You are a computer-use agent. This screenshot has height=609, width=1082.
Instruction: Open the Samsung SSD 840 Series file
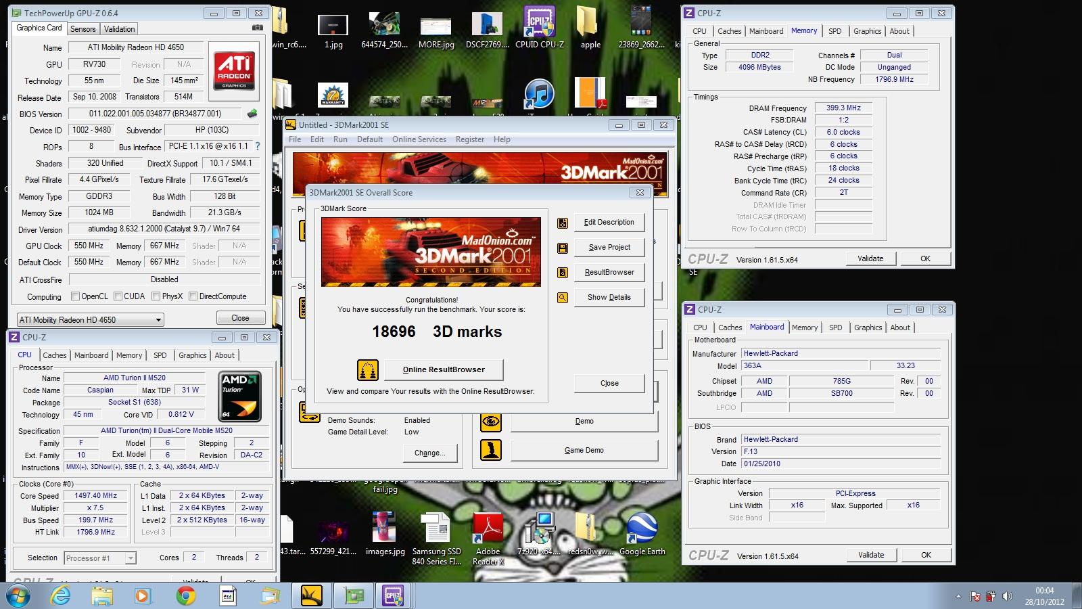coord(436,538)
